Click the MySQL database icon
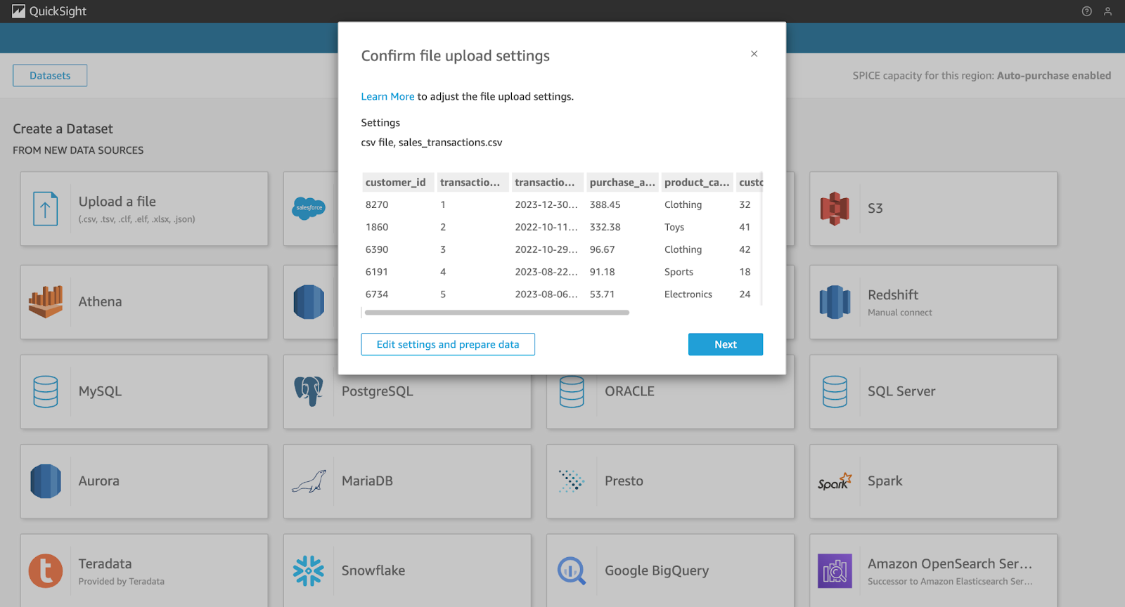This screenshot has height=607, width=1125. 46,392
